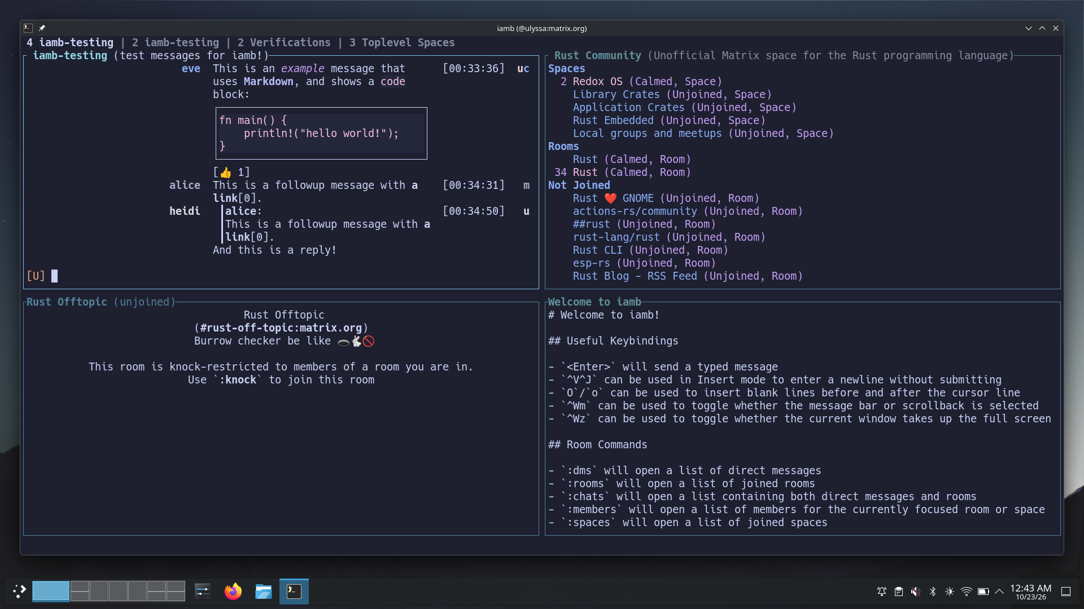
Task: Open the KDE application launcher
Action: [x=19, y=591]
